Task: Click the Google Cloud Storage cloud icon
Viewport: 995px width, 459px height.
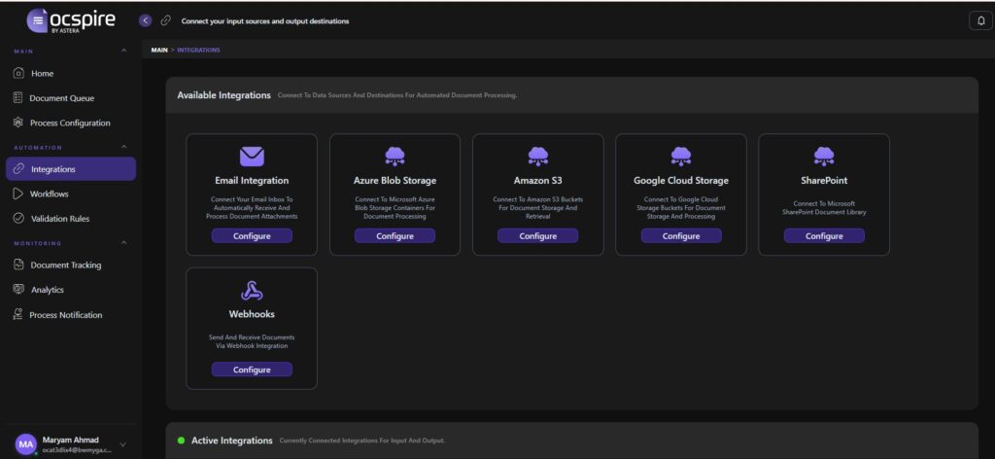Action: 681,157
